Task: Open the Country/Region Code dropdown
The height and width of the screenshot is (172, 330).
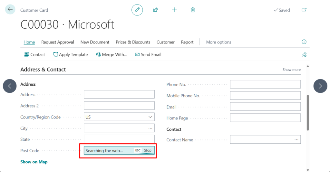Action: (150, 117)
